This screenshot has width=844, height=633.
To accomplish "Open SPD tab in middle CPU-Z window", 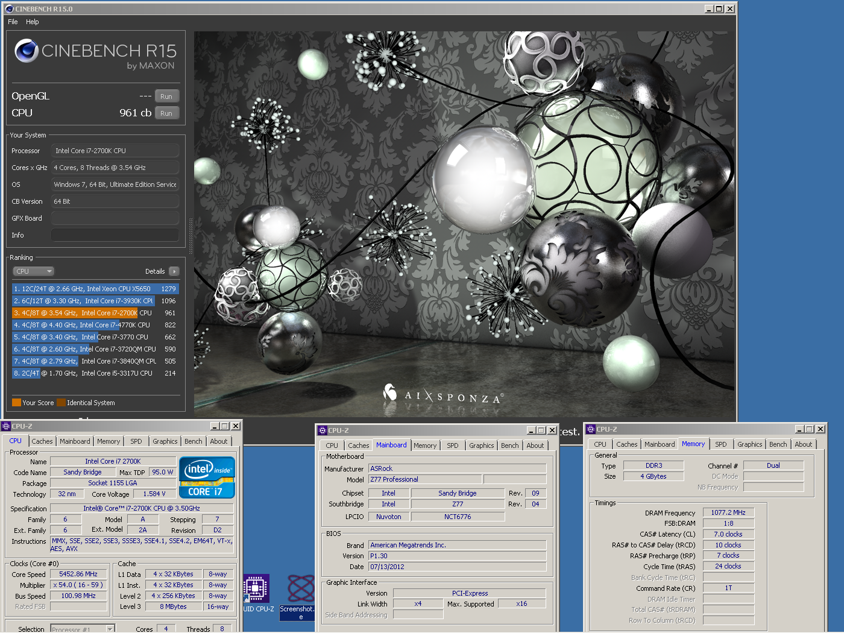I will click(453, 446).
